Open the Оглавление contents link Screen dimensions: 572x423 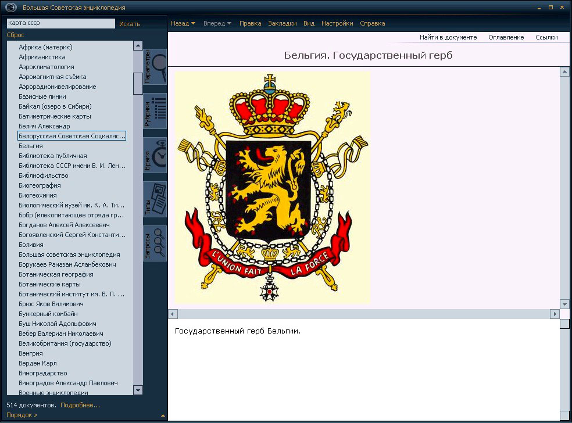[x=506, y=37]
